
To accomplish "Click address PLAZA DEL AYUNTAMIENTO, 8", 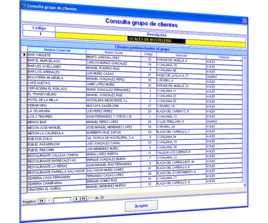I will [x=176, y=173].
